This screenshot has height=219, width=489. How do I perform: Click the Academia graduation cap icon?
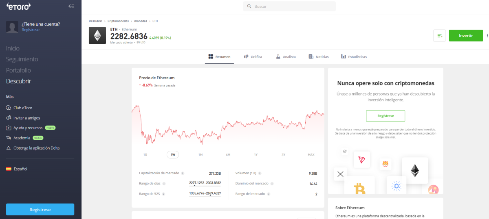9,138
